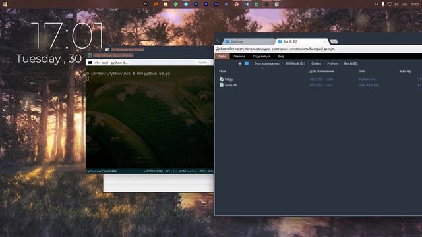Go up one folder with up arrow
The width and height of the screenshot is (422, 237).
click(x=240, y=63)
